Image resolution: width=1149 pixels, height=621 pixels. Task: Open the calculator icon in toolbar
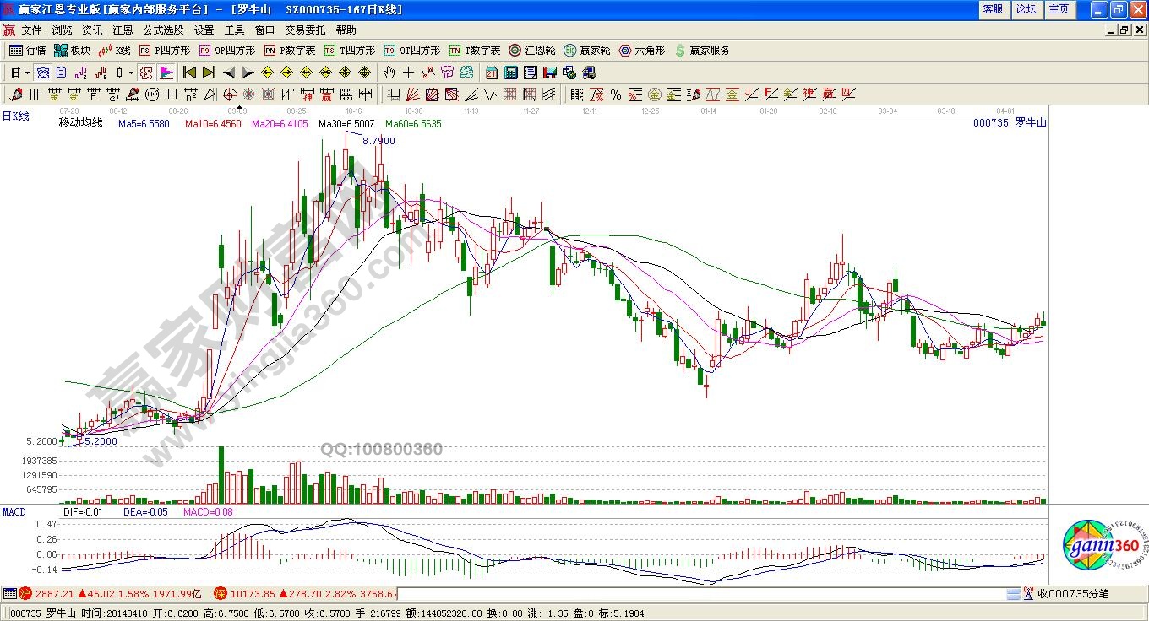click(510, 73)
